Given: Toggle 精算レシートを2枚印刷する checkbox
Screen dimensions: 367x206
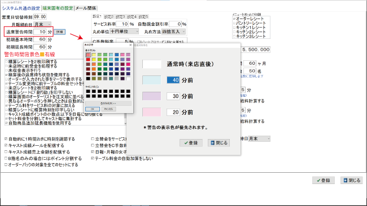Looking at the screenshot, I should 6,61.
